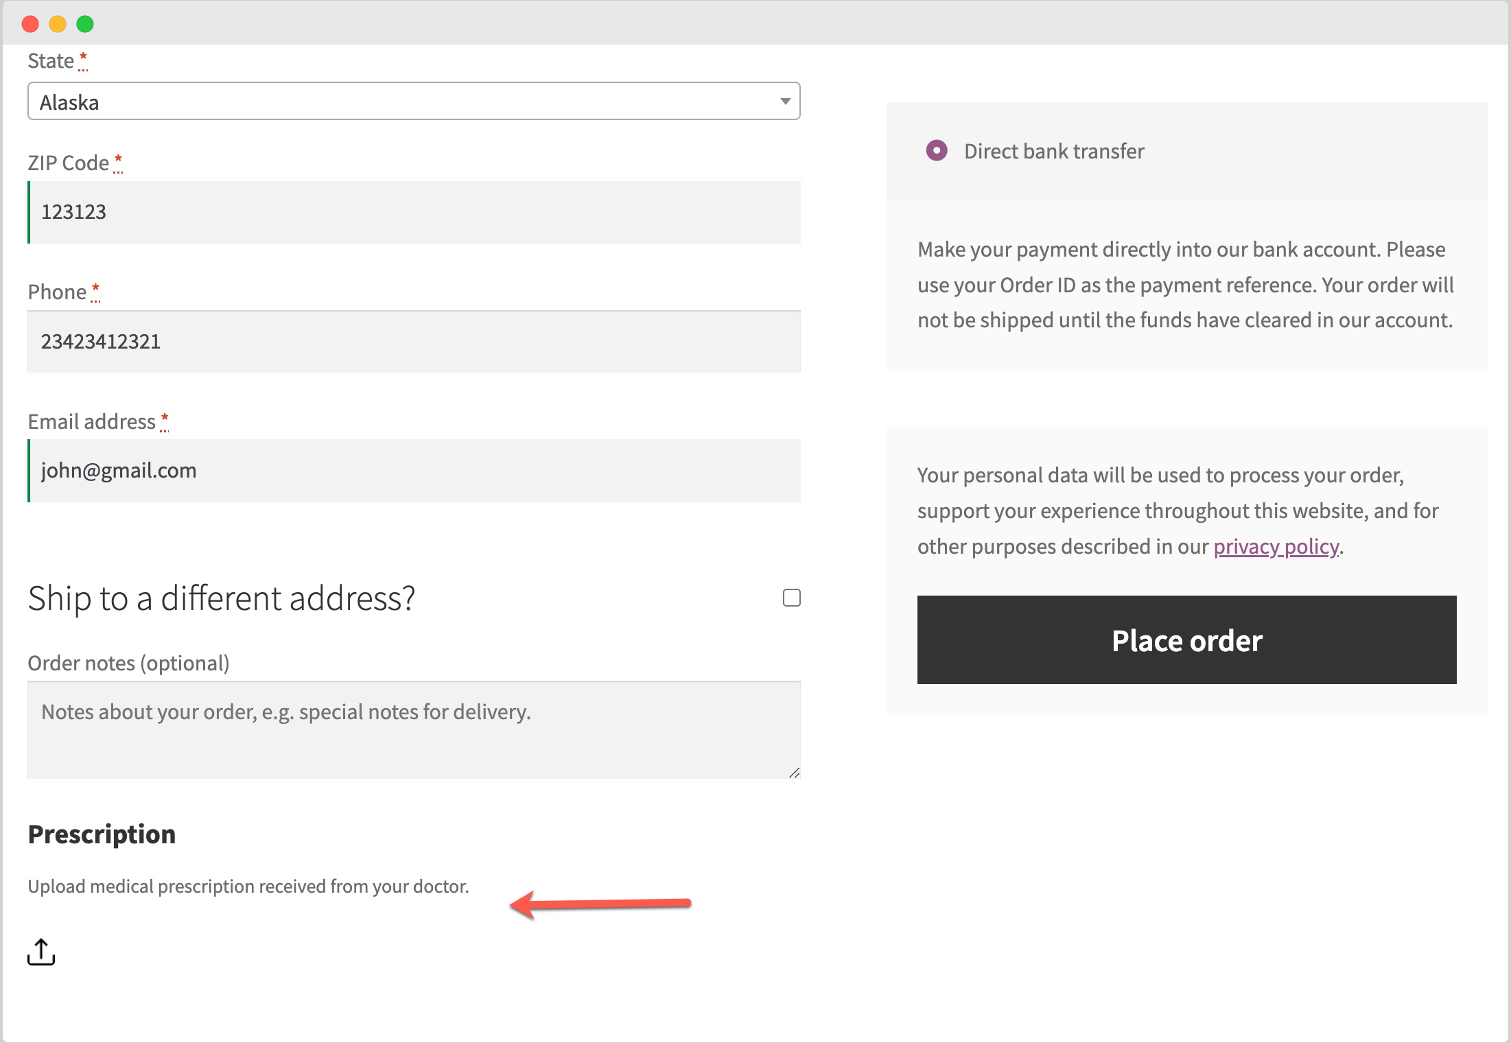Click the Direct bank transfer label text
Screen dimensions: 1511x1043
click(x=1053, y=151)
